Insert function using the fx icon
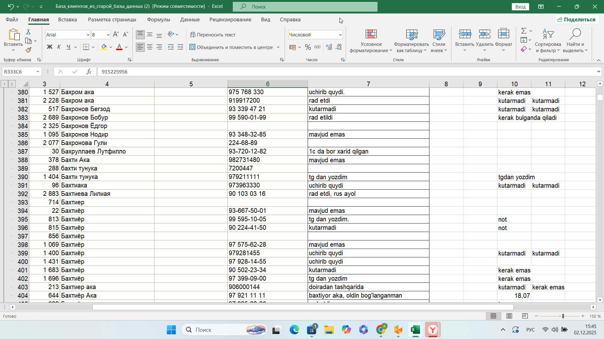The image size is (604, 339). [89, 72]
